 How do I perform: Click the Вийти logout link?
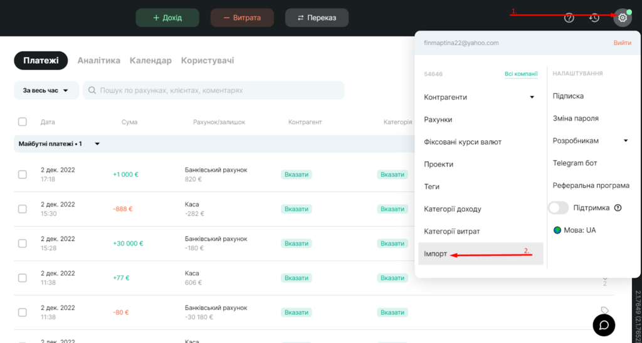tap(622, 43)
